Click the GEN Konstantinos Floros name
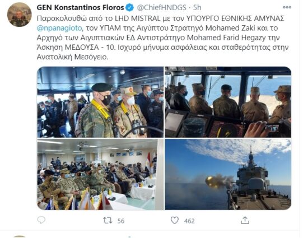 click(x=80, y=8)
